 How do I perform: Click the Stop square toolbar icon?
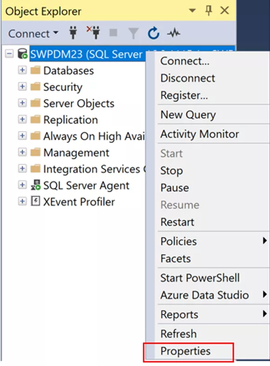point(113,33)
